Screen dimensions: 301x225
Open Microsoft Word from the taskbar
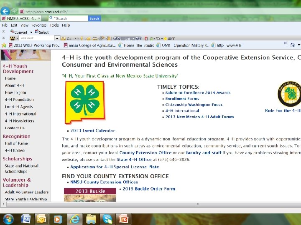[26, 219]
